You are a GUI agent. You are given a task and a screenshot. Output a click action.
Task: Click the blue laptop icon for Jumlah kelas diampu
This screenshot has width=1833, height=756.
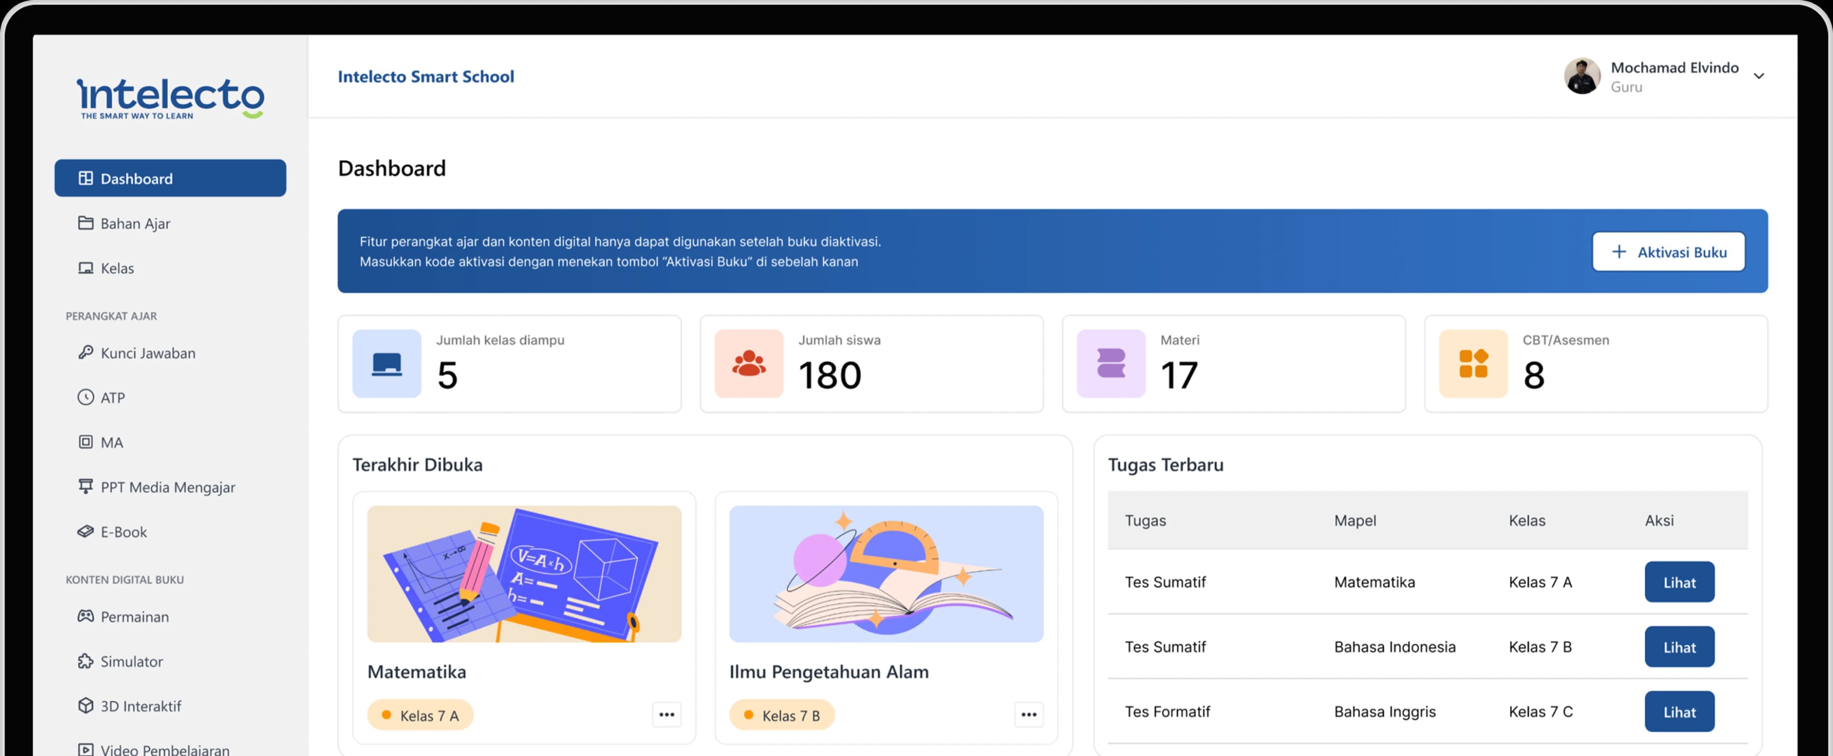[387, 363]
